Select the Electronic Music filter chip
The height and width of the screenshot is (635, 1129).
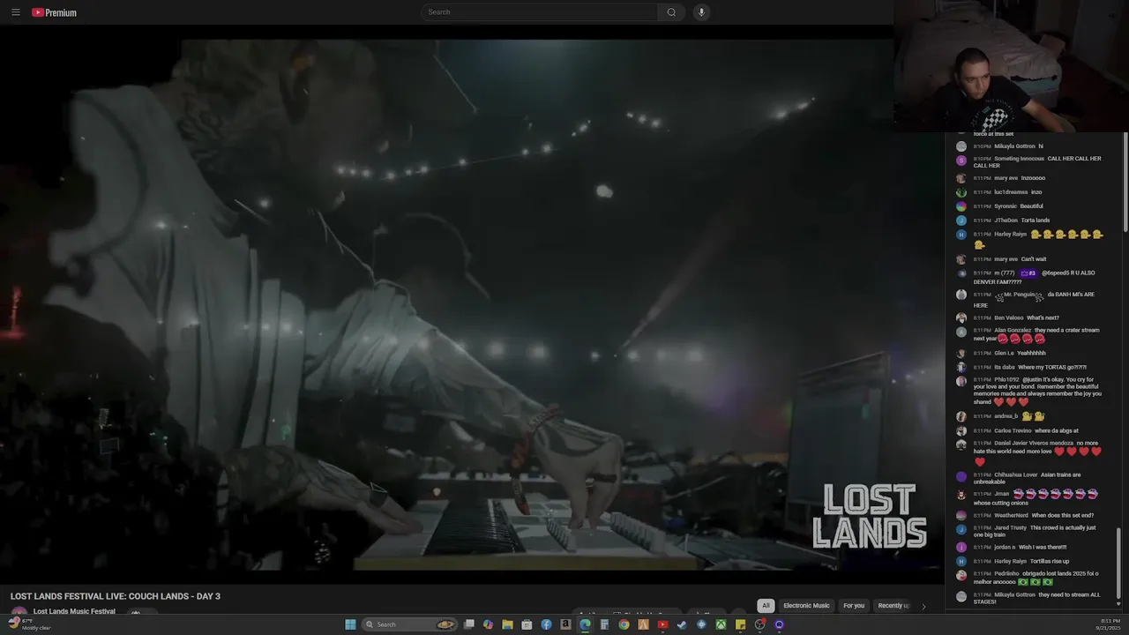[x=806, y=606]
